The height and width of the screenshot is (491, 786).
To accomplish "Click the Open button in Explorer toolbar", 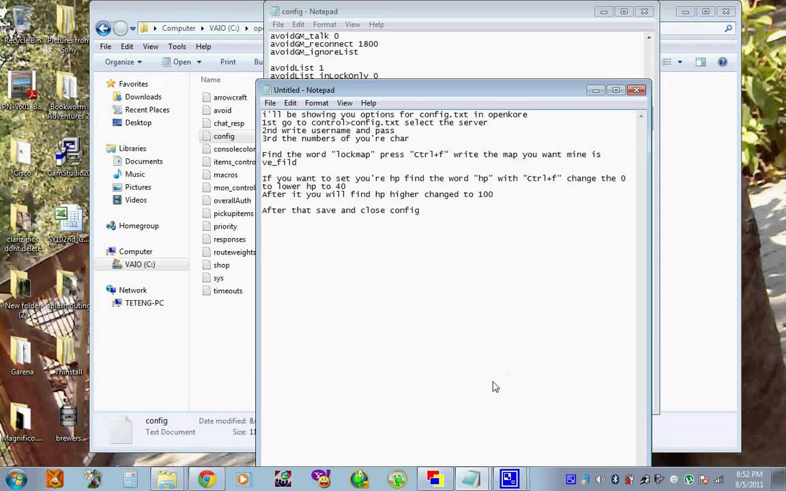I will point(177,61).
